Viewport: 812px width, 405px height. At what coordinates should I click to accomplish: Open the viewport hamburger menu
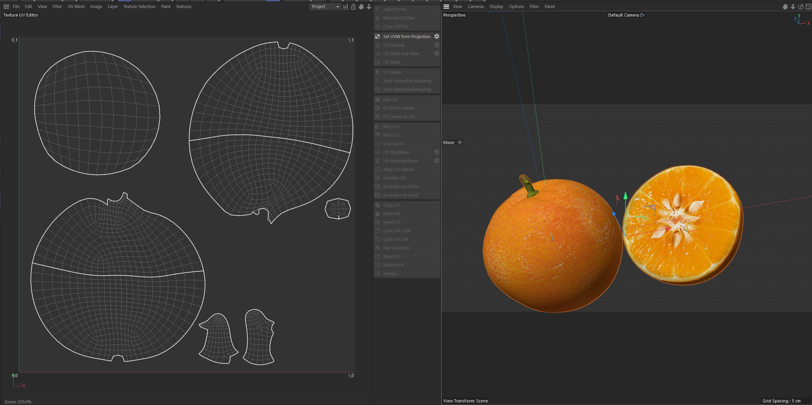446,7
